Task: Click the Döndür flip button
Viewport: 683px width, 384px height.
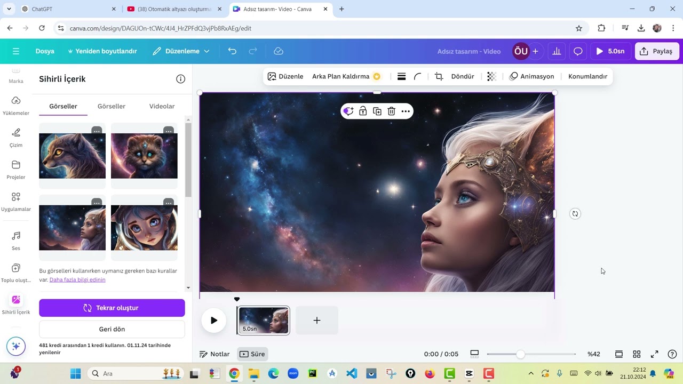Action: tap(463, 76)
